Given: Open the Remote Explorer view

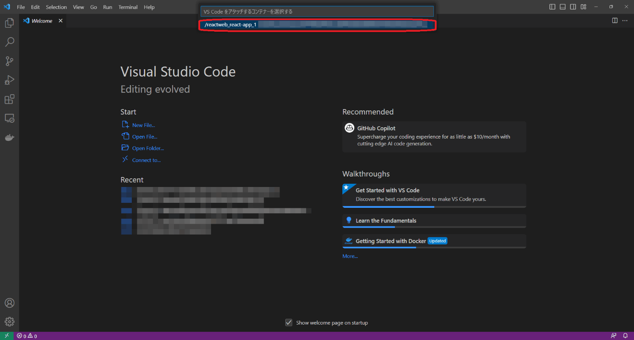Looking at the screenshot, I should tap(10, 118).
